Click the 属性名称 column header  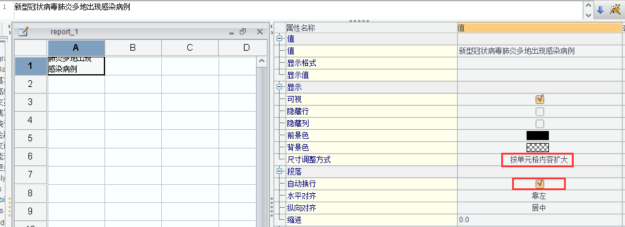tap(371, 28)
